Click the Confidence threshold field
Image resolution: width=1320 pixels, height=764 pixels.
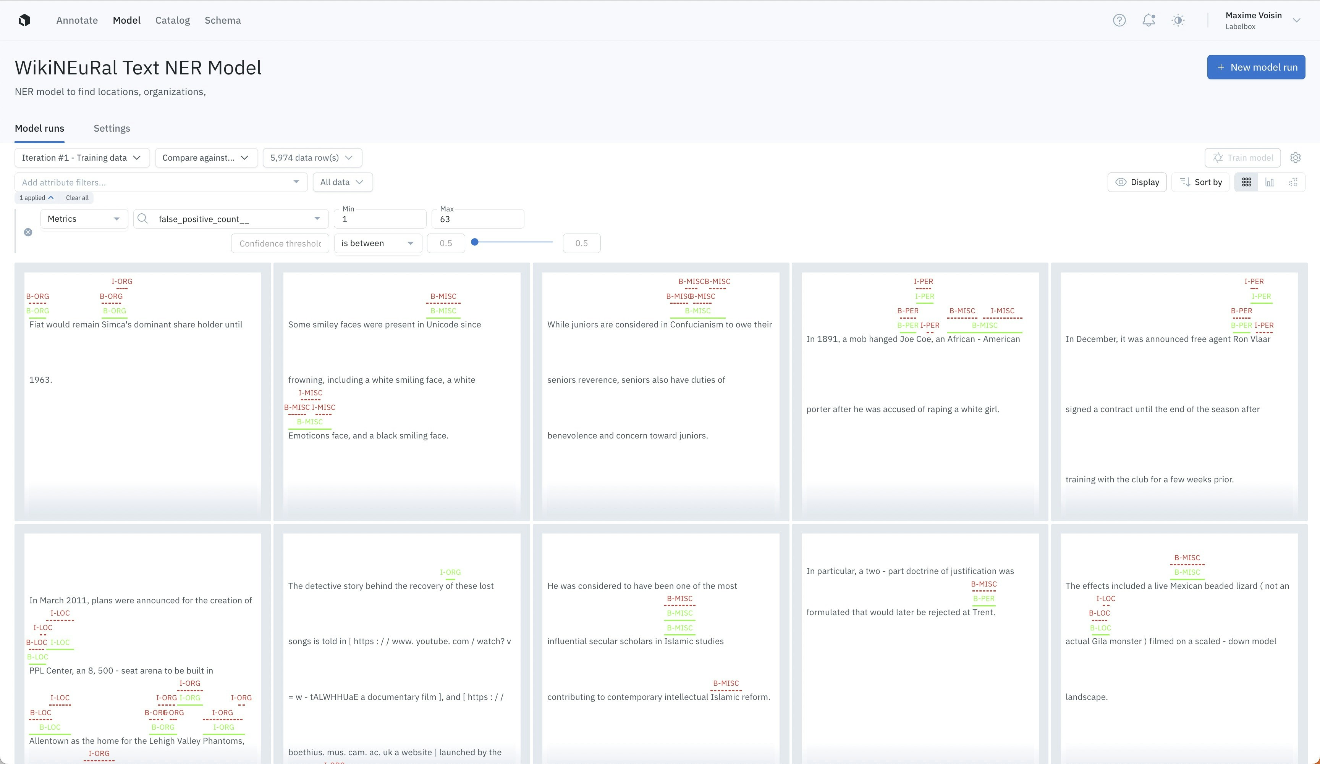click(x=280, y=243)
